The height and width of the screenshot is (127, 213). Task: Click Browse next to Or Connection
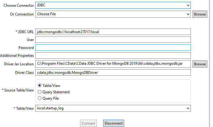(x=200, y=14)
